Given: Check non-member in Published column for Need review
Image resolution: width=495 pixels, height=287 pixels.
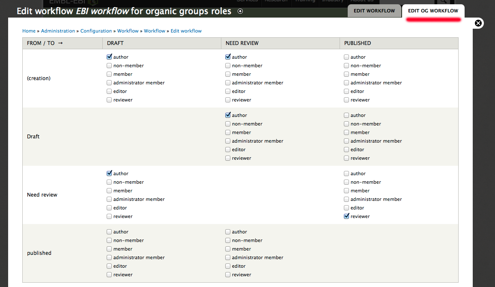Looking at the screenshot, I should pyautogui.click(x=346, y=182).
